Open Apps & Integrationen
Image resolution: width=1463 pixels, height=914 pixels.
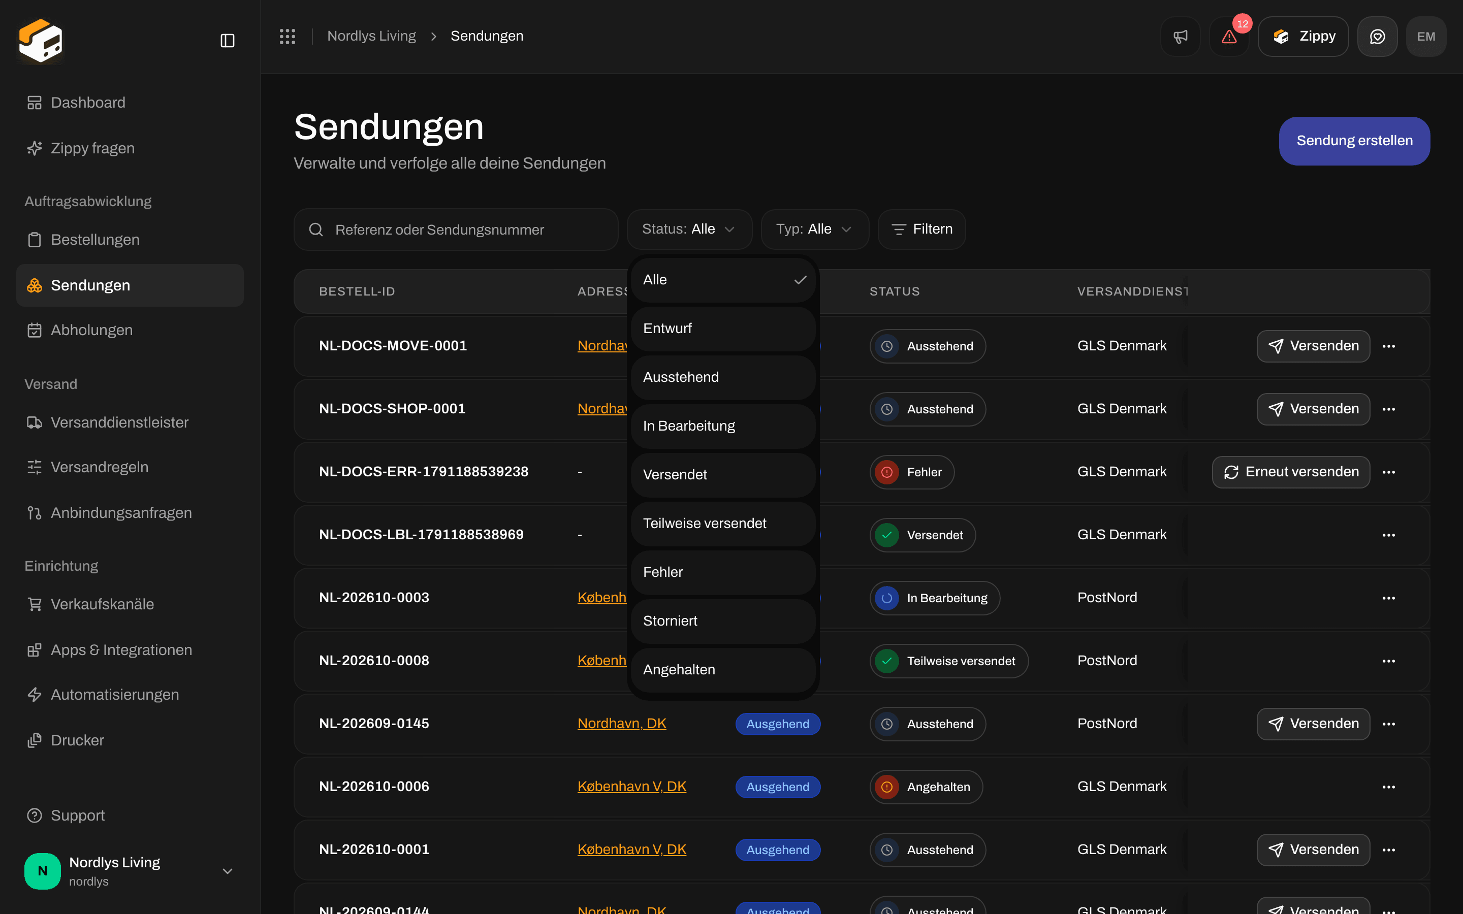pyautogui.click(x=130, y=650)
